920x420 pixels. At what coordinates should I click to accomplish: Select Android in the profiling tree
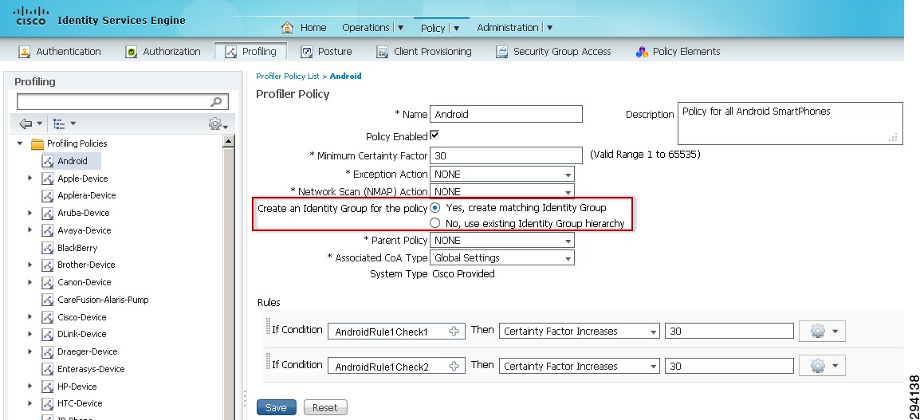(x=73, y=161)
